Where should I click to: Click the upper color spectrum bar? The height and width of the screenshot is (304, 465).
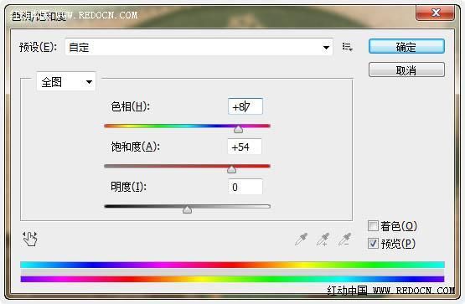point(233,265)
